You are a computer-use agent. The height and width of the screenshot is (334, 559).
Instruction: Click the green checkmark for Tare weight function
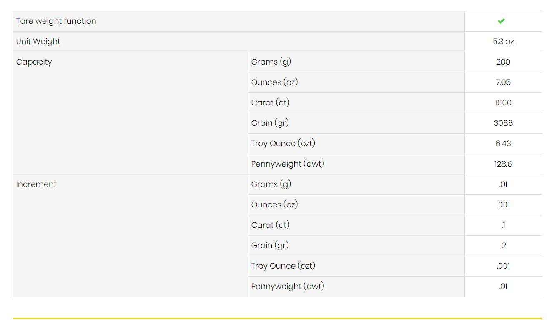(501, 21)
